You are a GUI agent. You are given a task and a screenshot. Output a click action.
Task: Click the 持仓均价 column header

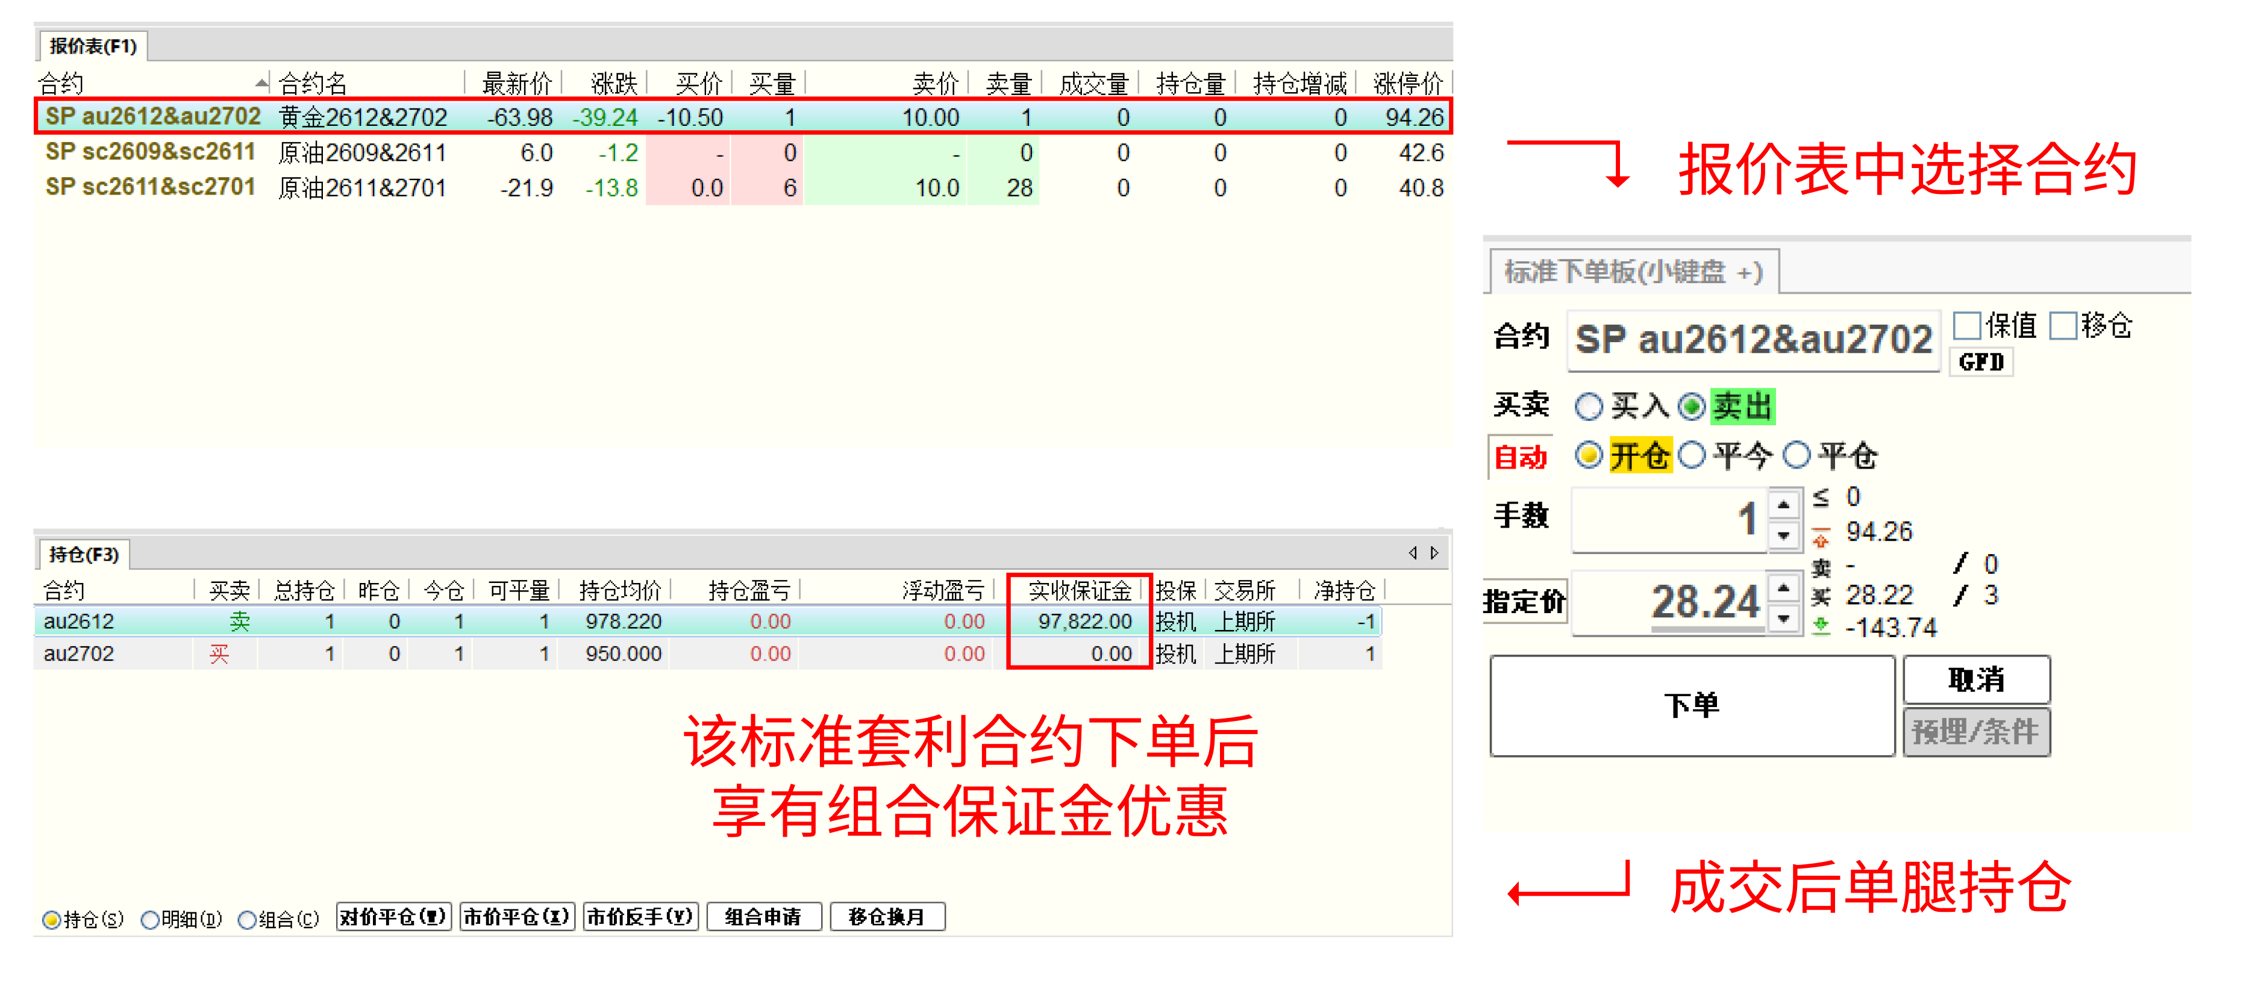coord(619,590)
